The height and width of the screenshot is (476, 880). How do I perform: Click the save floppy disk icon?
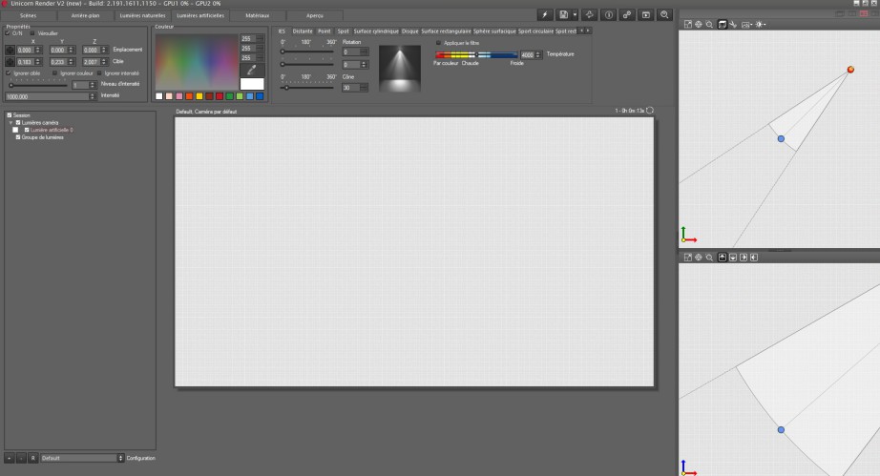coord(564,15)
